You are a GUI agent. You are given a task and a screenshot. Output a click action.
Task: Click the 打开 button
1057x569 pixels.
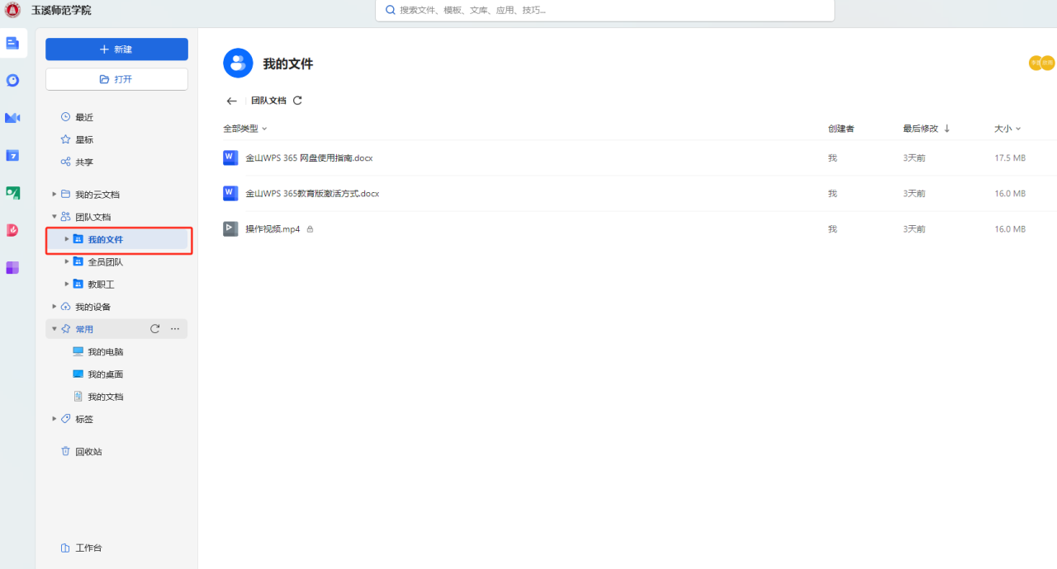pyautogui.click(x=116, y=79)
